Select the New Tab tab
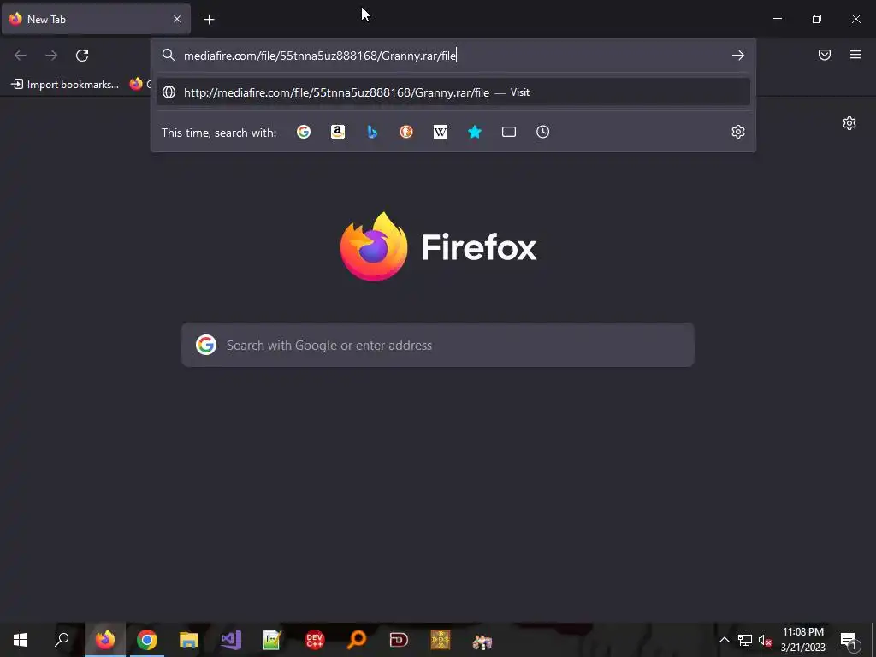 pyautogui.click(x=96, y=19)
